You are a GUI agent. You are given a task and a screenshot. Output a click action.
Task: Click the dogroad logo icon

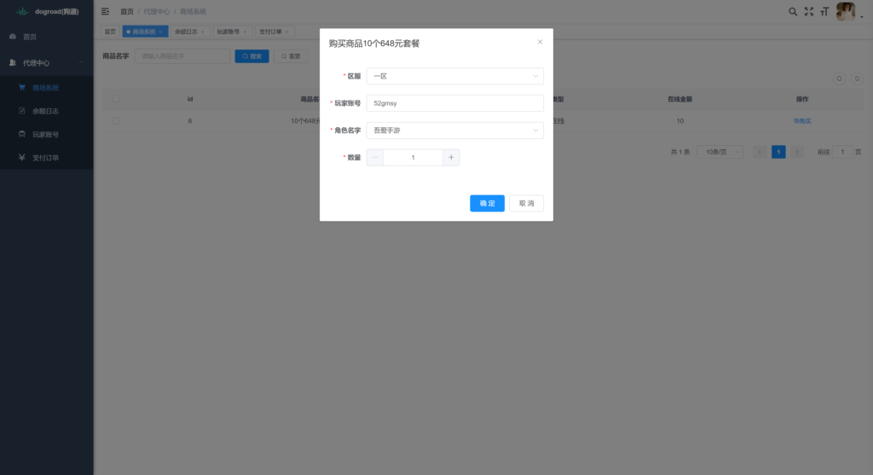click(x=21, y=11)
